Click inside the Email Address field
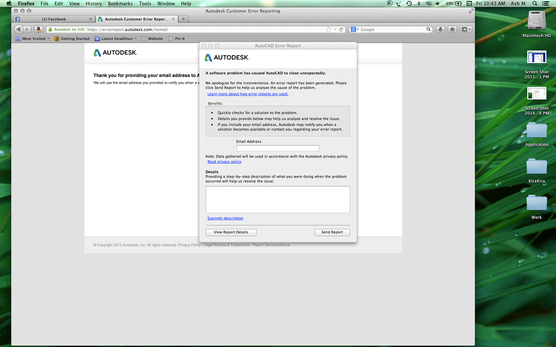The height and width of the screenshot is (347, 556). (x=277, y=148)
